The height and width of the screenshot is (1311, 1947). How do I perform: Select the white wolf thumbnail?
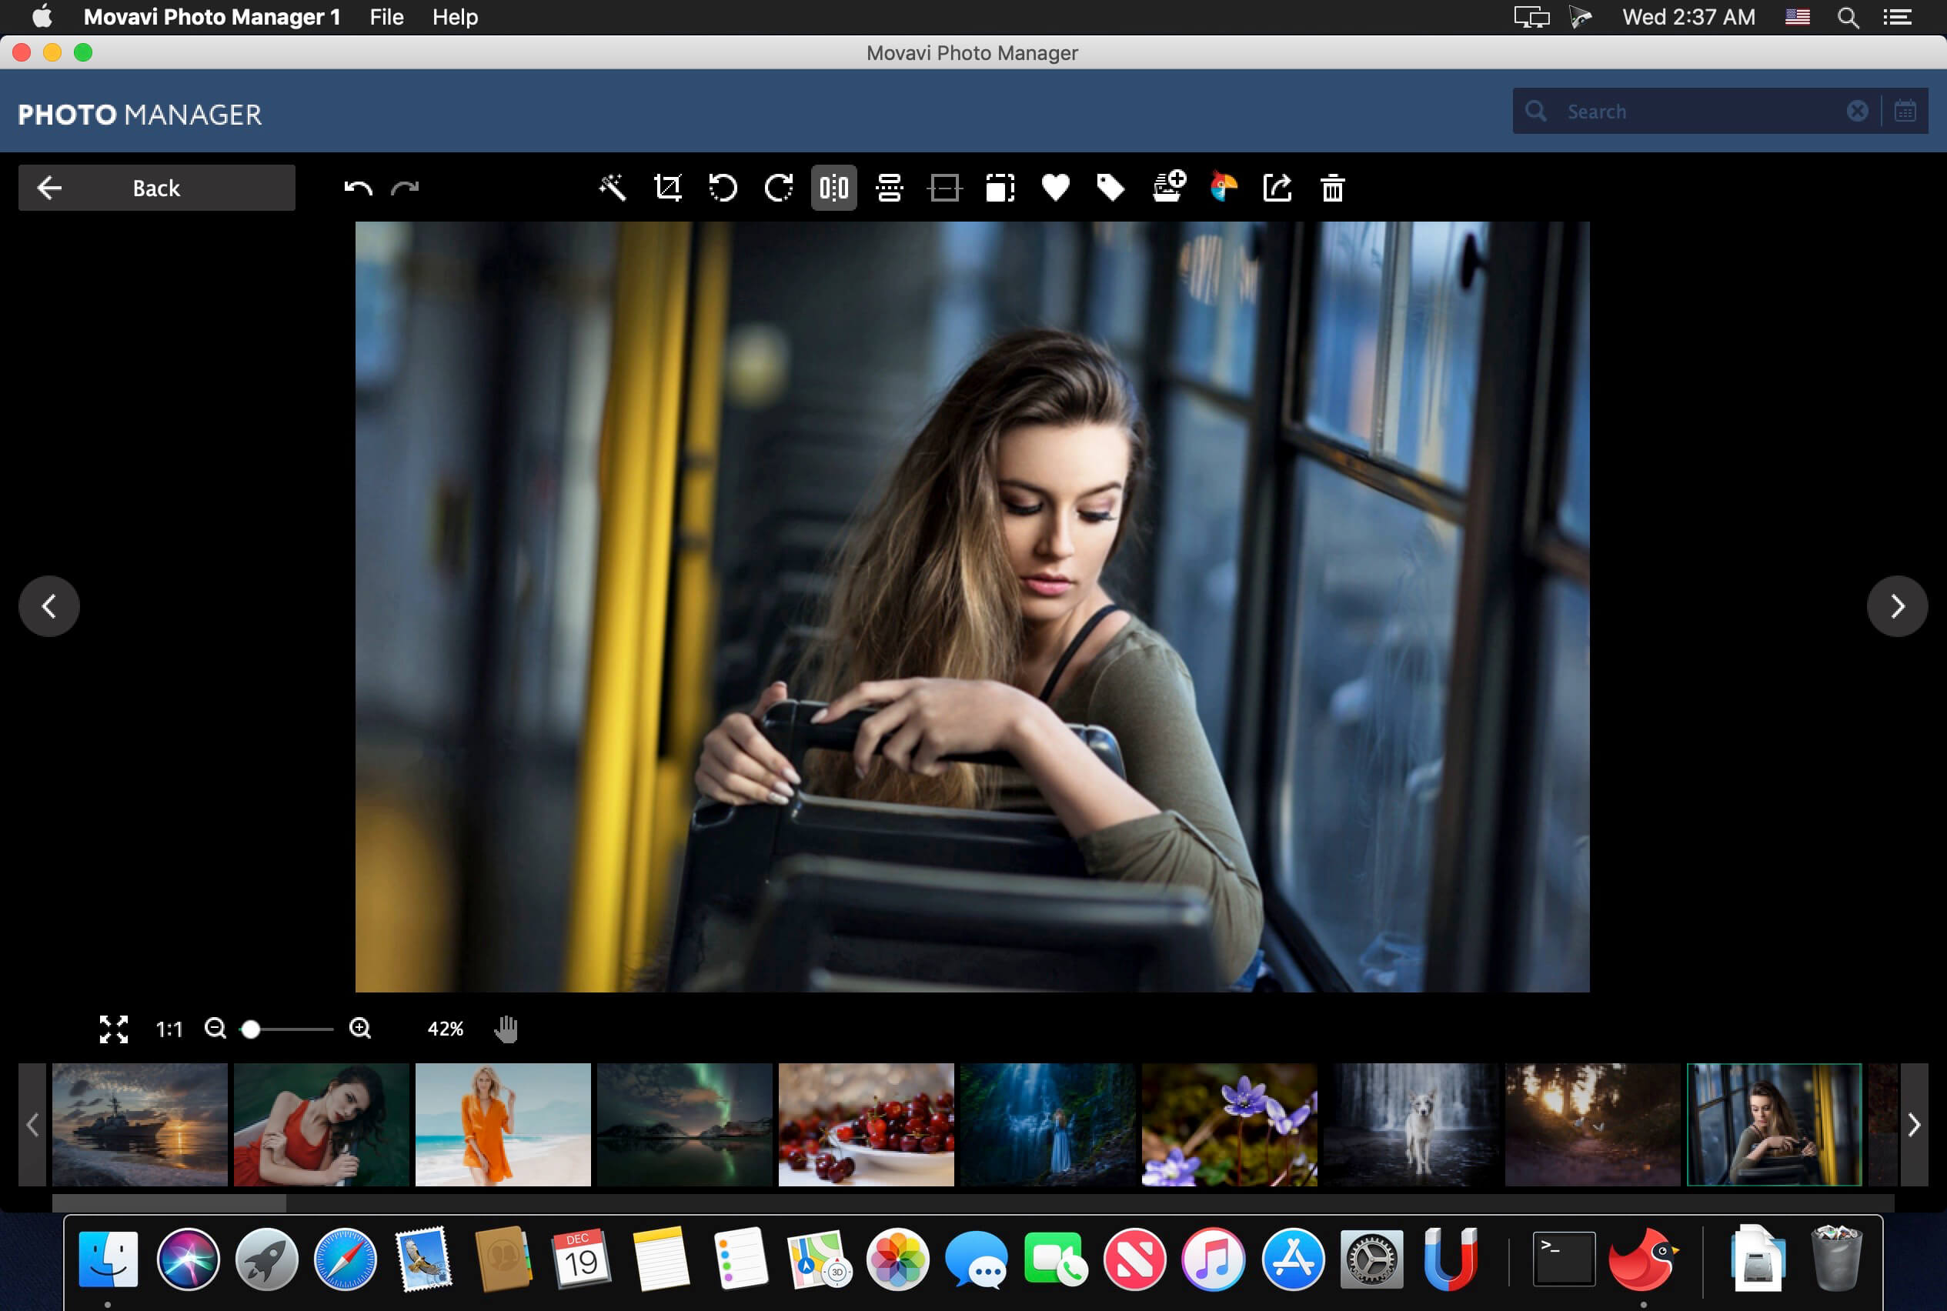pos(1411,1125)
